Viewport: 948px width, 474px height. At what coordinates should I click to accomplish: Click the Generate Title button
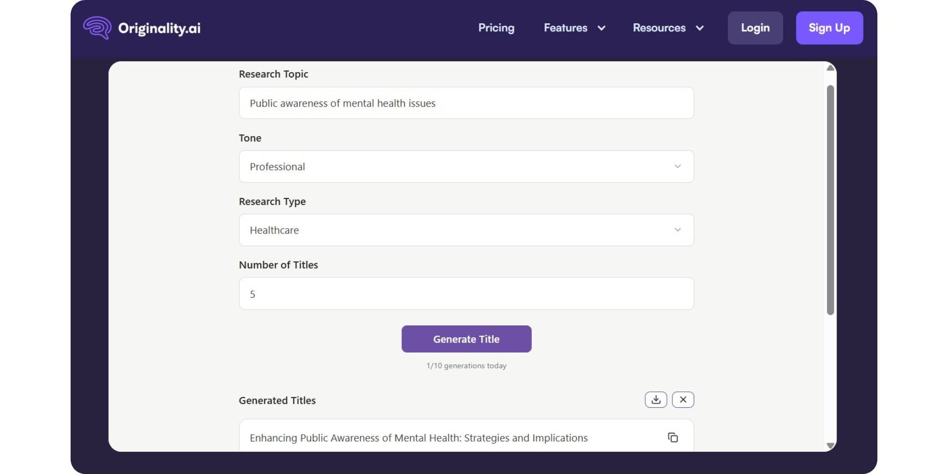[x=466, y=339]
